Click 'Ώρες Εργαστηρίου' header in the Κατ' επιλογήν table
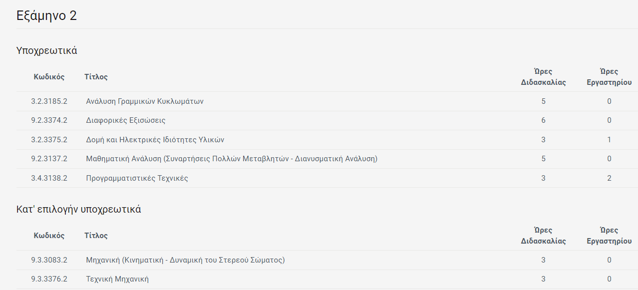 (x=609, y=236)
